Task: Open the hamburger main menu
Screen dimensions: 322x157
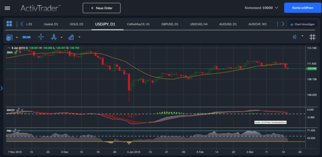Action: point(7,8)
